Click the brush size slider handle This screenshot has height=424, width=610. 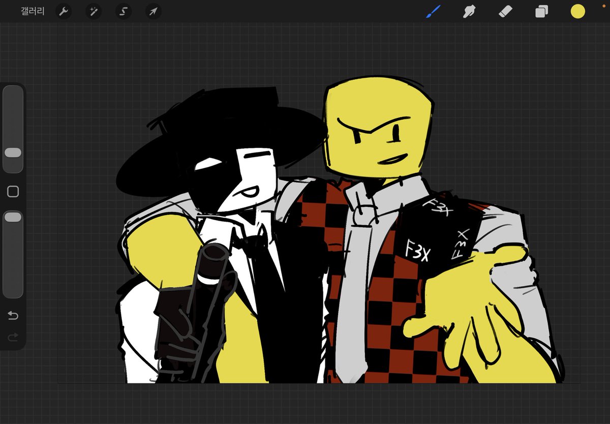[x=13, y=153]
